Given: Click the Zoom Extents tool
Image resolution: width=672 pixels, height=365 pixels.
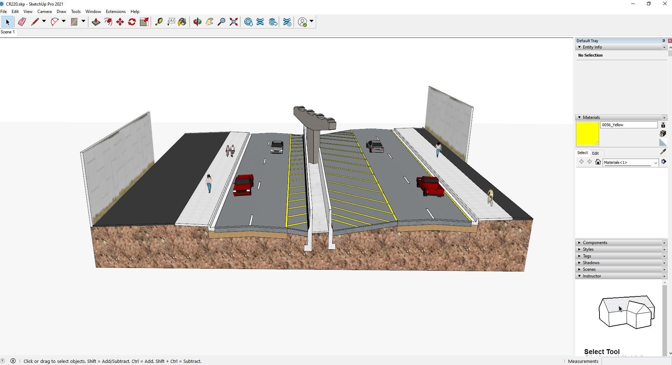Looking at the screenshot, I should (233, 22).
